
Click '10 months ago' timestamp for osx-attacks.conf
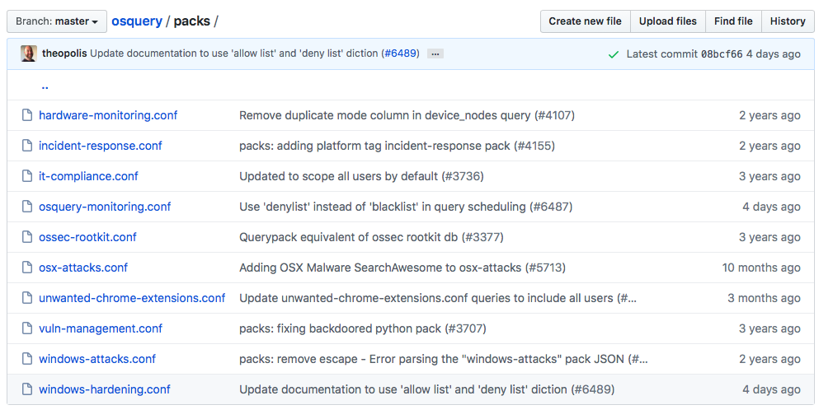click(x=760, y=268)
